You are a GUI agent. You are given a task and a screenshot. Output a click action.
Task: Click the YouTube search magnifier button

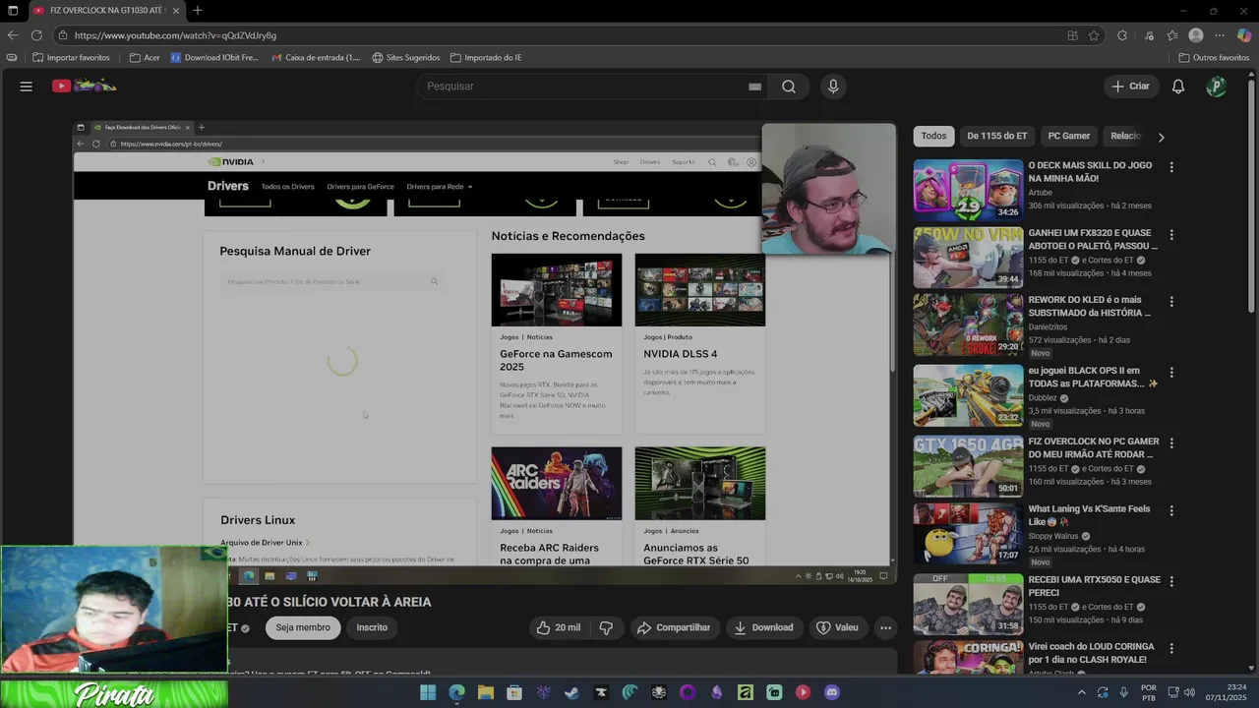789,87
